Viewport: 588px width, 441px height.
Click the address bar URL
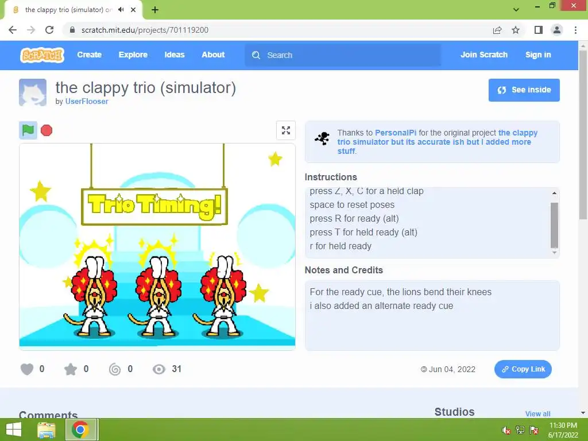point(145,30)
